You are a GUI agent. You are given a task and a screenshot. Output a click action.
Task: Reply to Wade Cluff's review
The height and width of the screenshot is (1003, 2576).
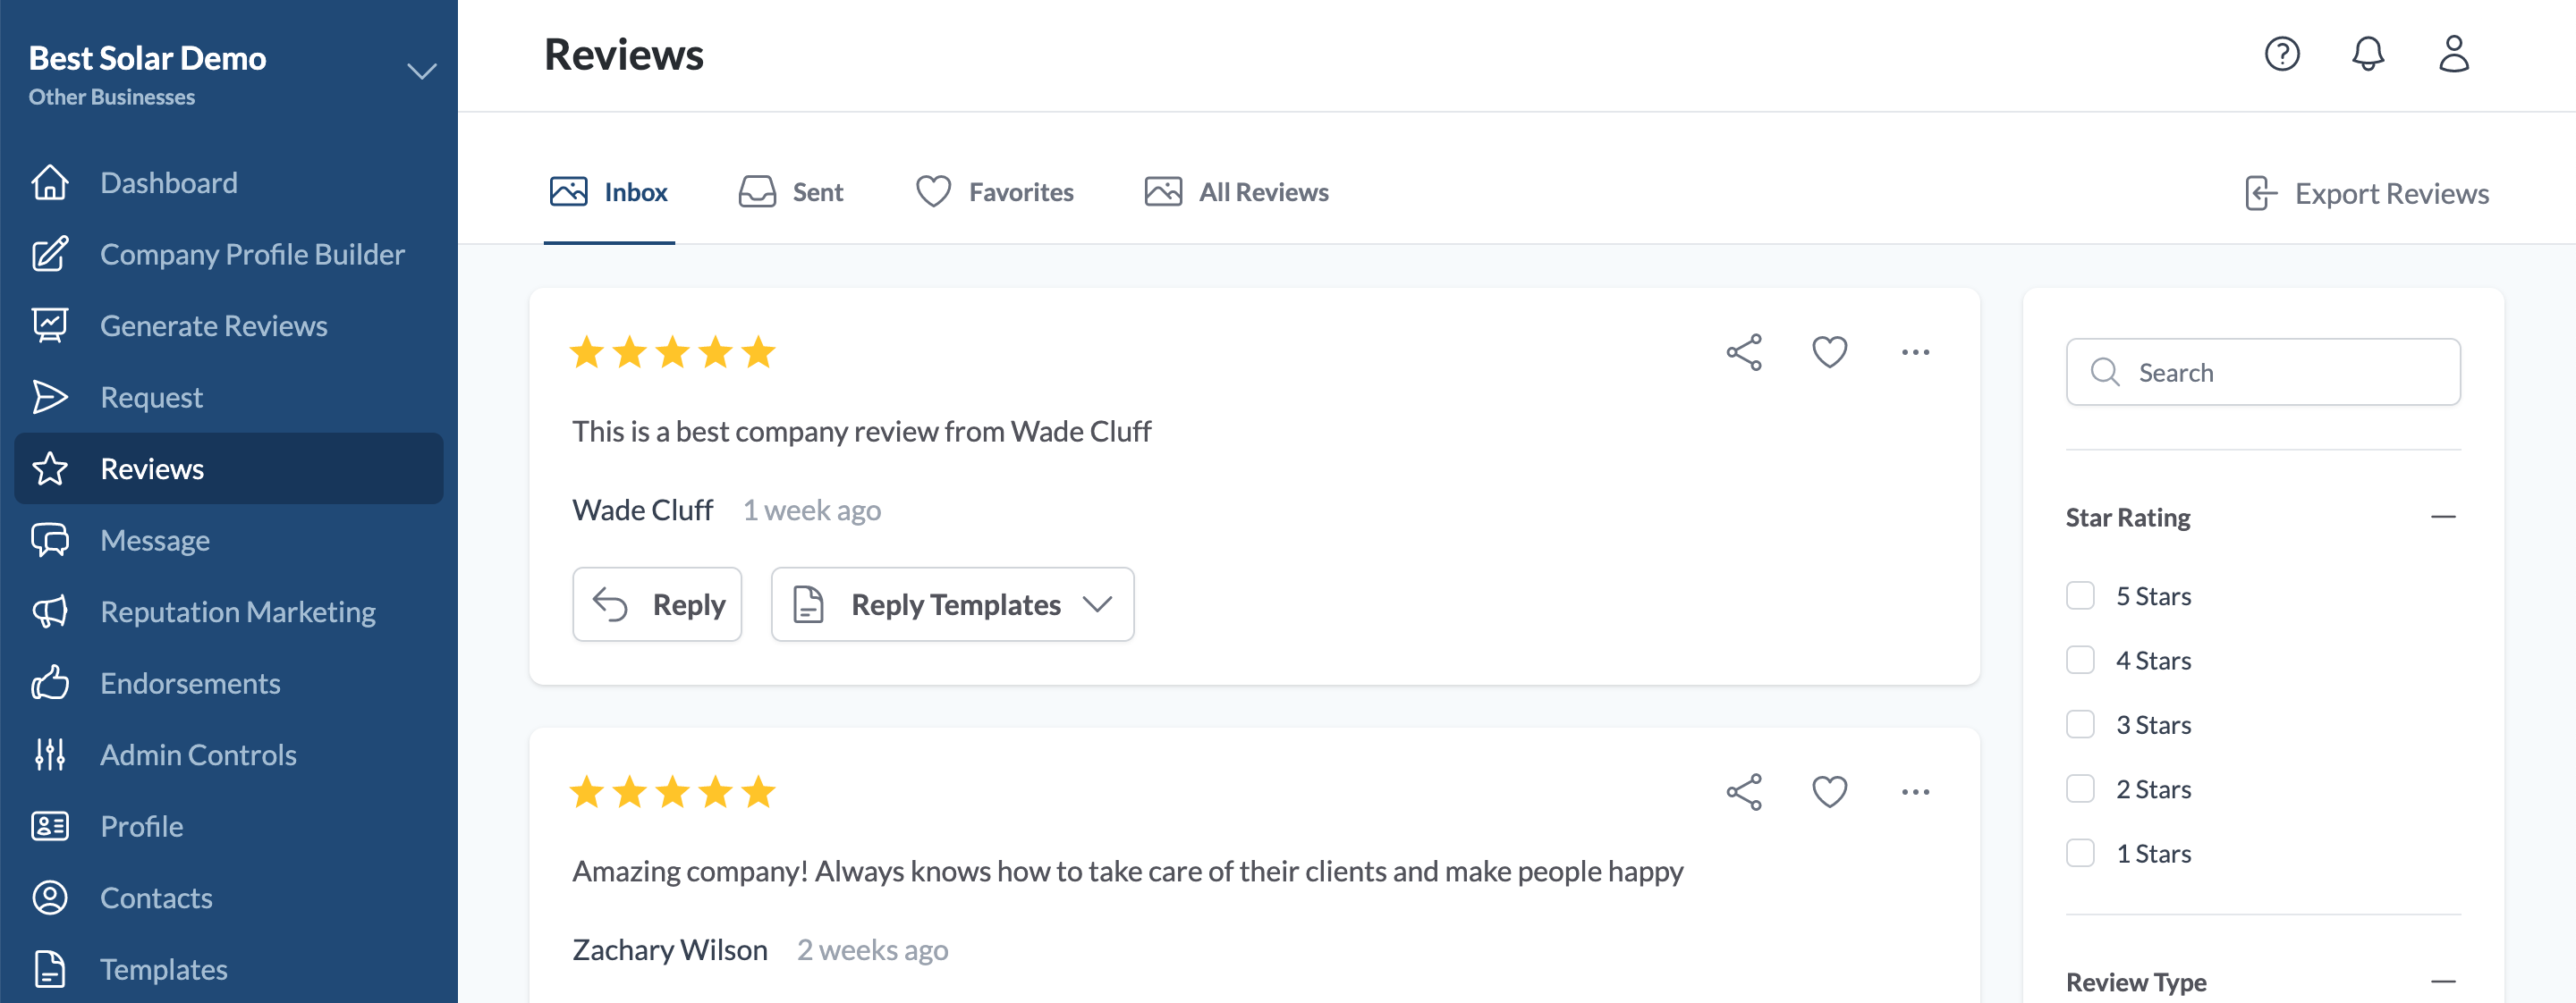[x=657, y=604]
